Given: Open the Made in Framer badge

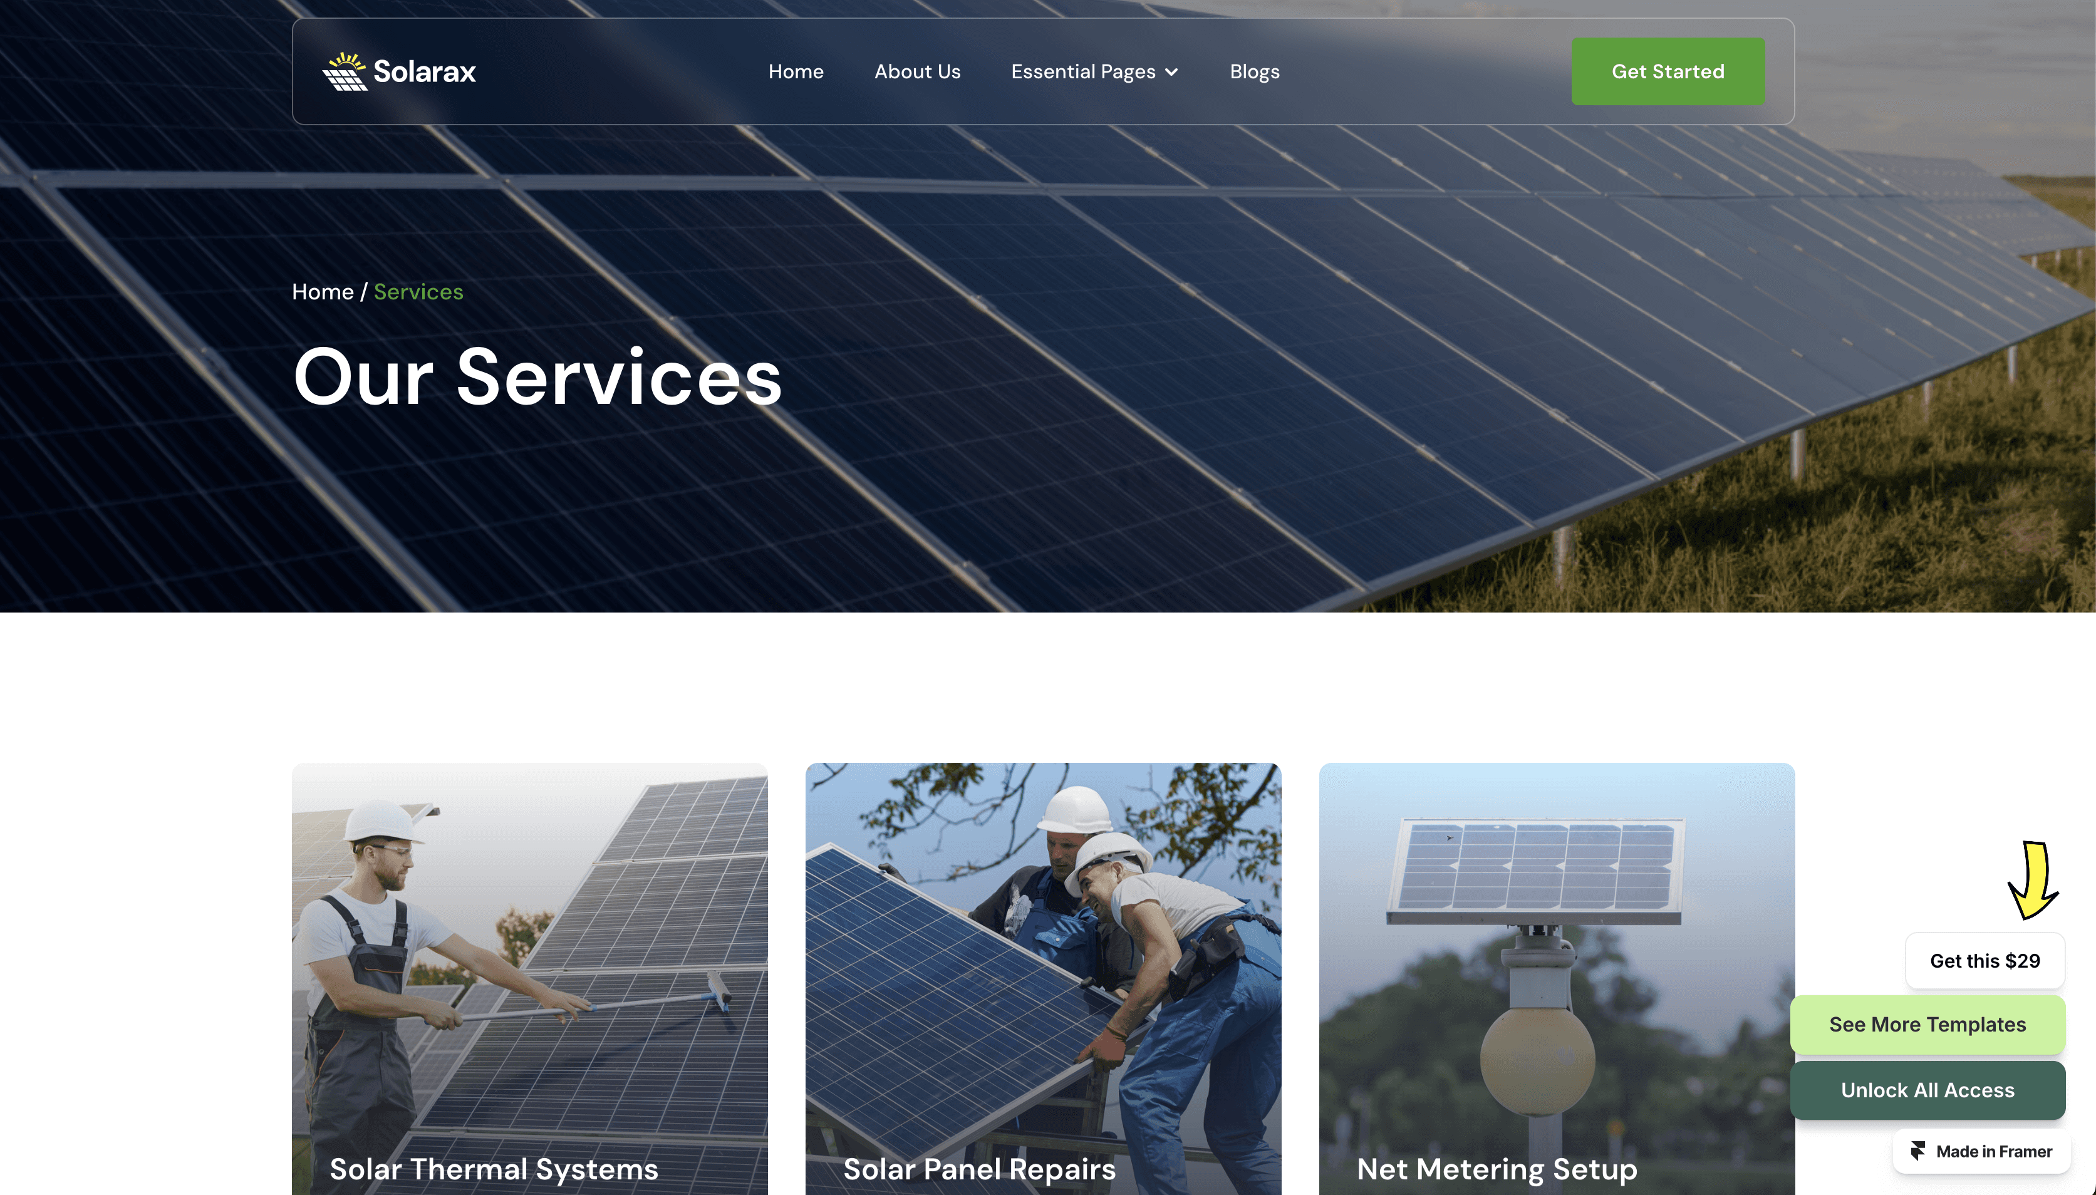Looking at the screenshot, I should tap(1981, 1151).
